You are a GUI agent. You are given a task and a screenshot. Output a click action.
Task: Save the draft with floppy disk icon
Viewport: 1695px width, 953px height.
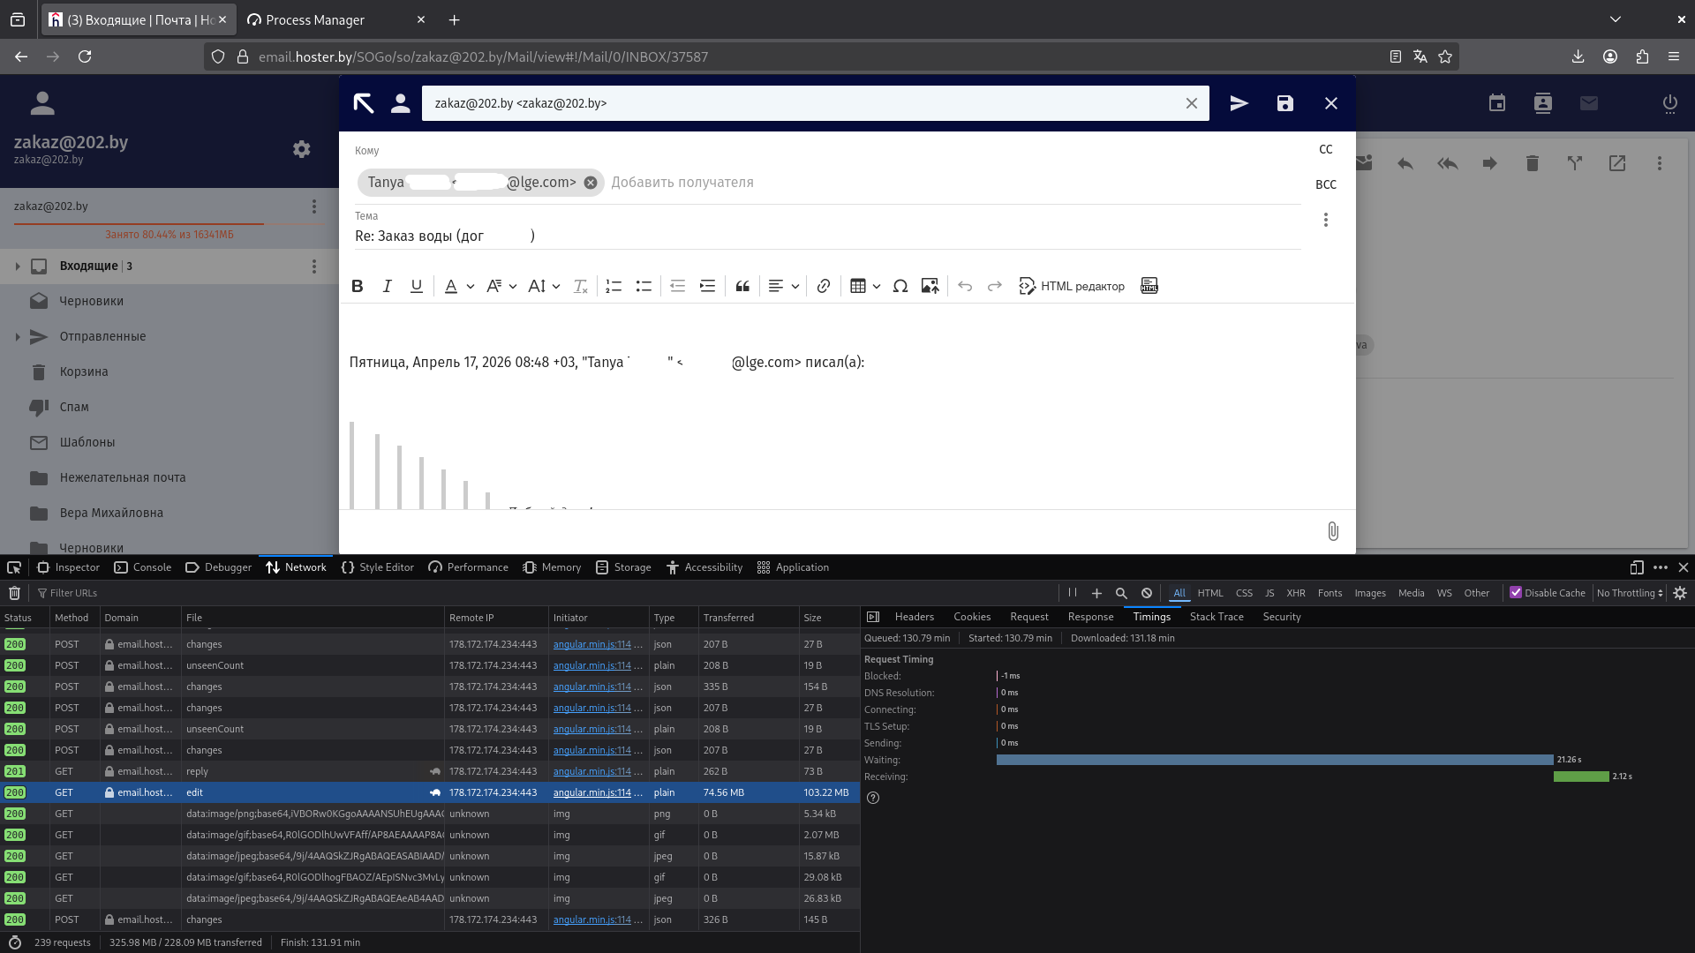(x=1284, y=103)
